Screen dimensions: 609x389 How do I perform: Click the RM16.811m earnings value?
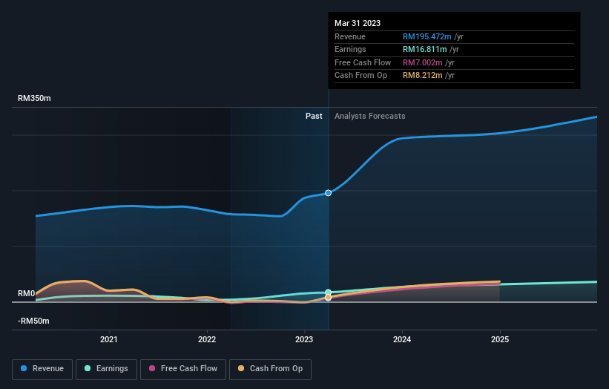424,49
